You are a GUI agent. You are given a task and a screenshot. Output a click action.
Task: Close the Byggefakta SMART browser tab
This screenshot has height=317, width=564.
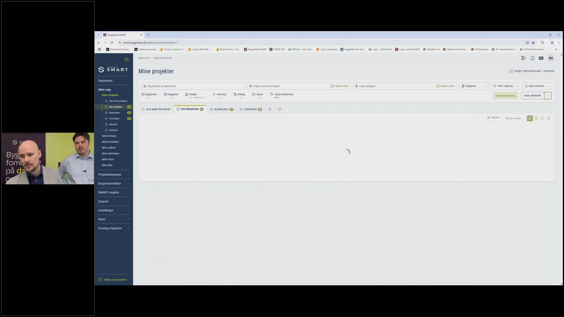pos(141,35)
